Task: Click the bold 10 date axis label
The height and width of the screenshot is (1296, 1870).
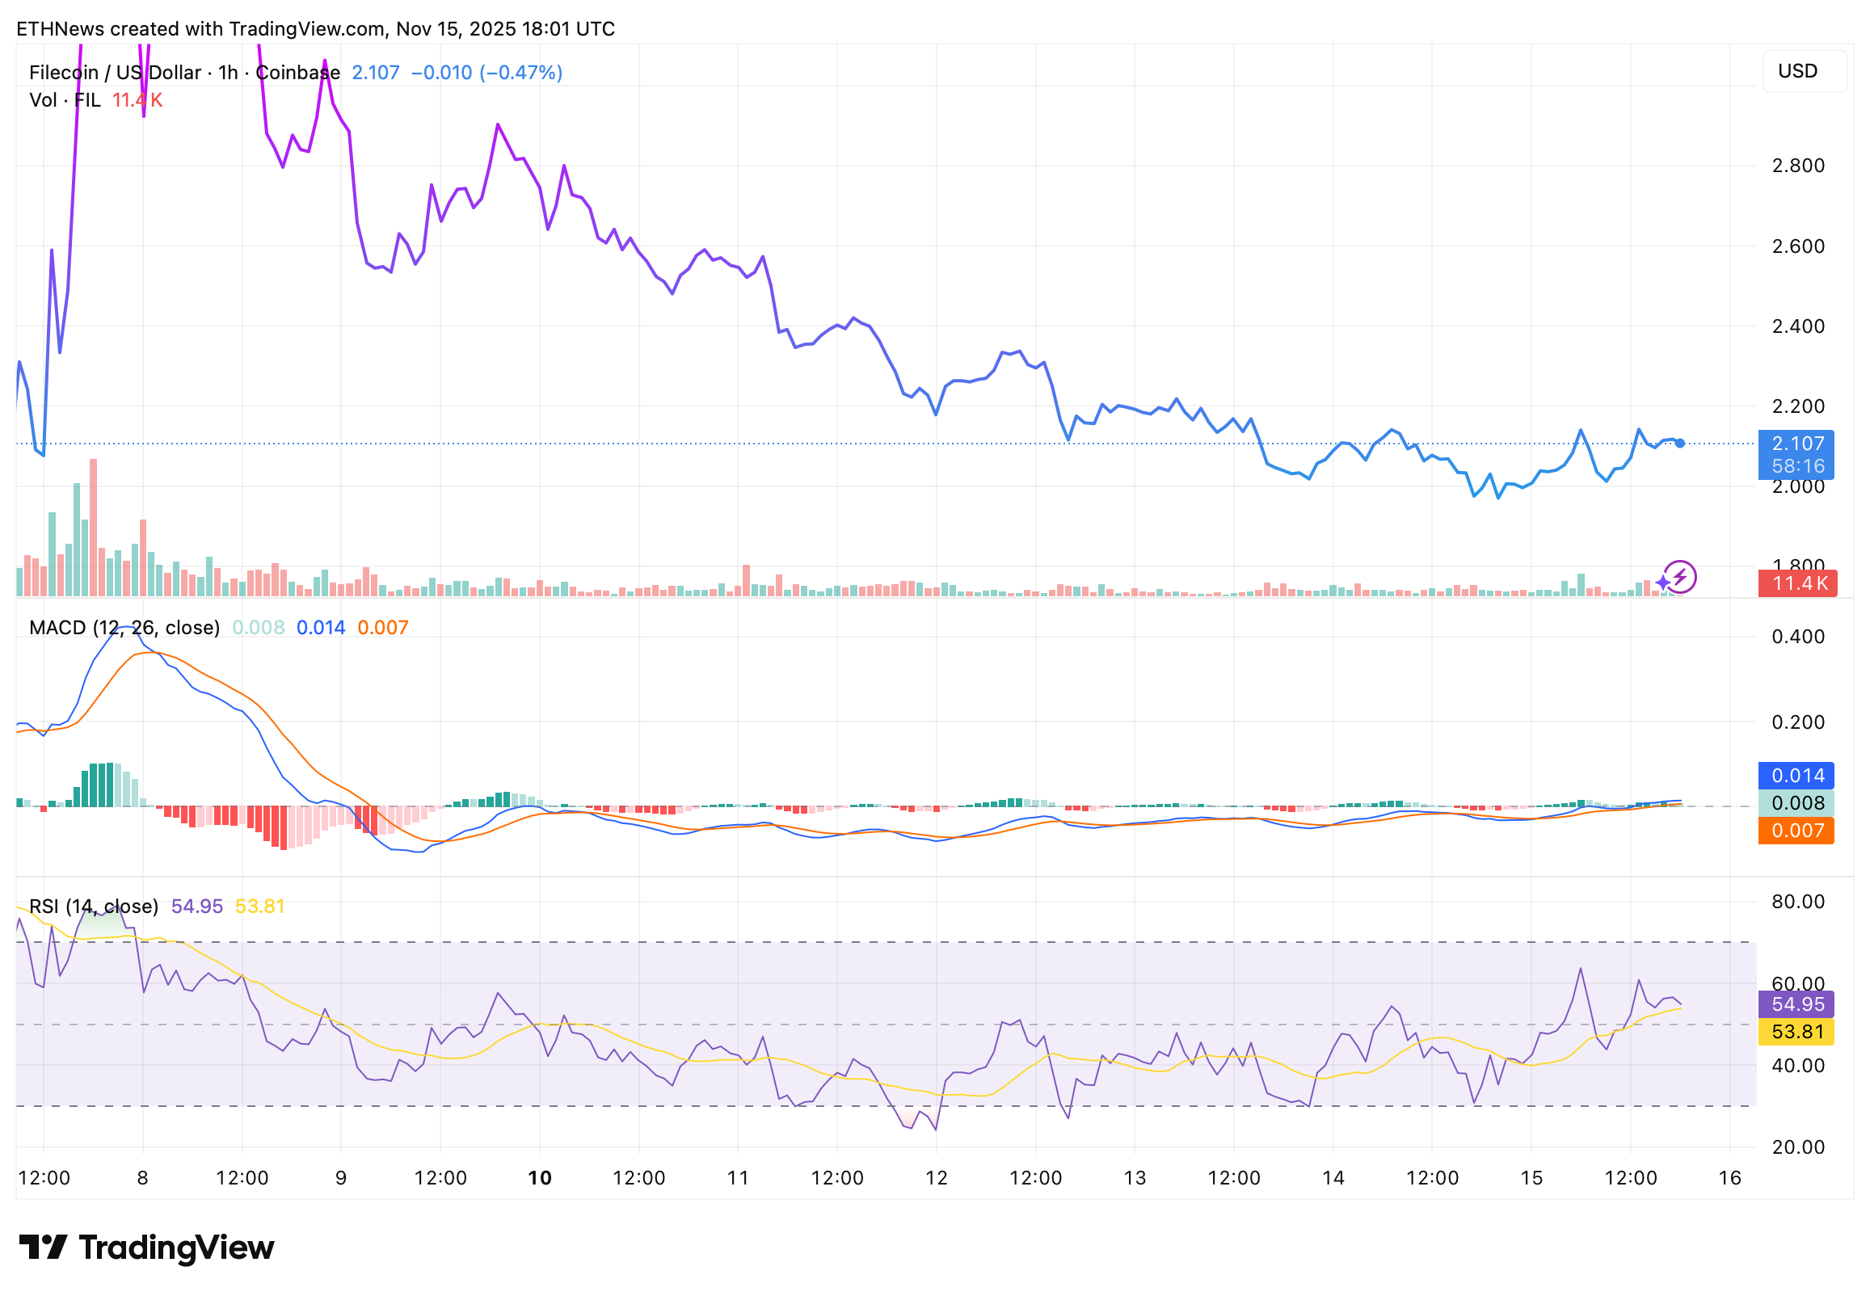Action: (x=539, y=1178)
